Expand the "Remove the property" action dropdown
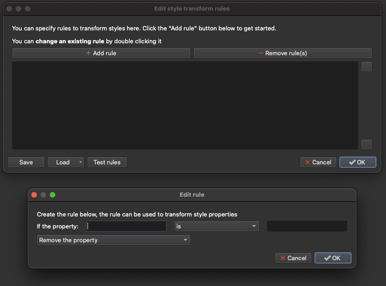 (x=113, y=240)
